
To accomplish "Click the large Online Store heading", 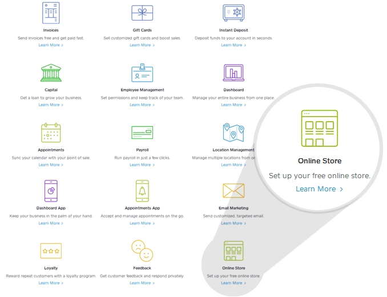I will pyautogui.click(x=320, y=161).
